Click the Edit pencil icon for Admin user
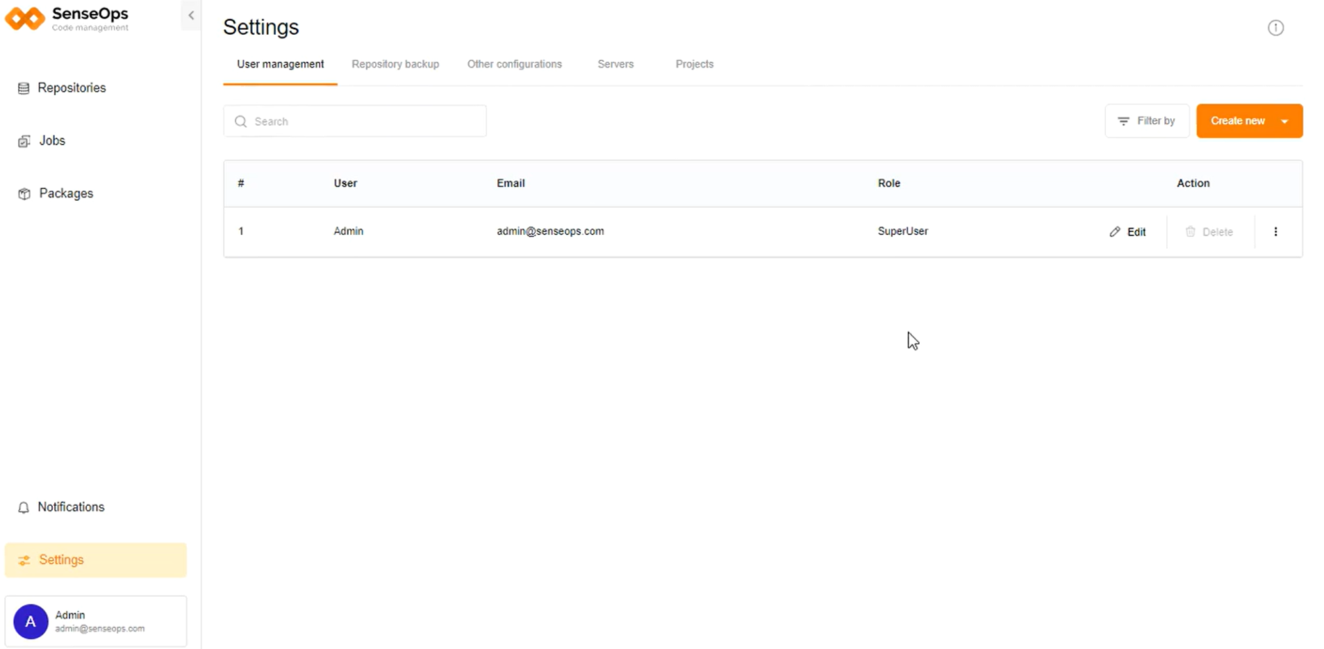1324x649 pixels. [x=1114, y=231]
